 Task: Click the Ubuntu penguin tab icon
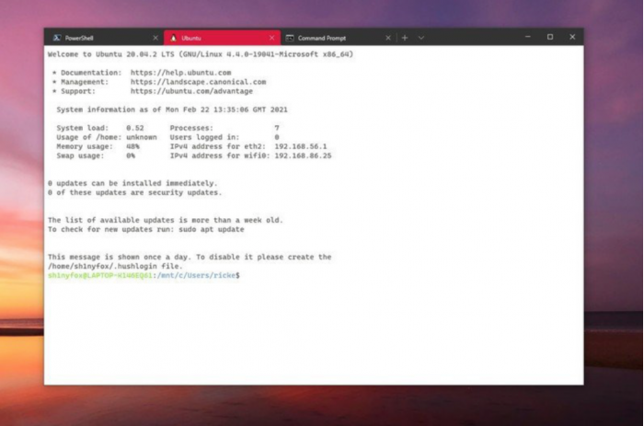173,38
